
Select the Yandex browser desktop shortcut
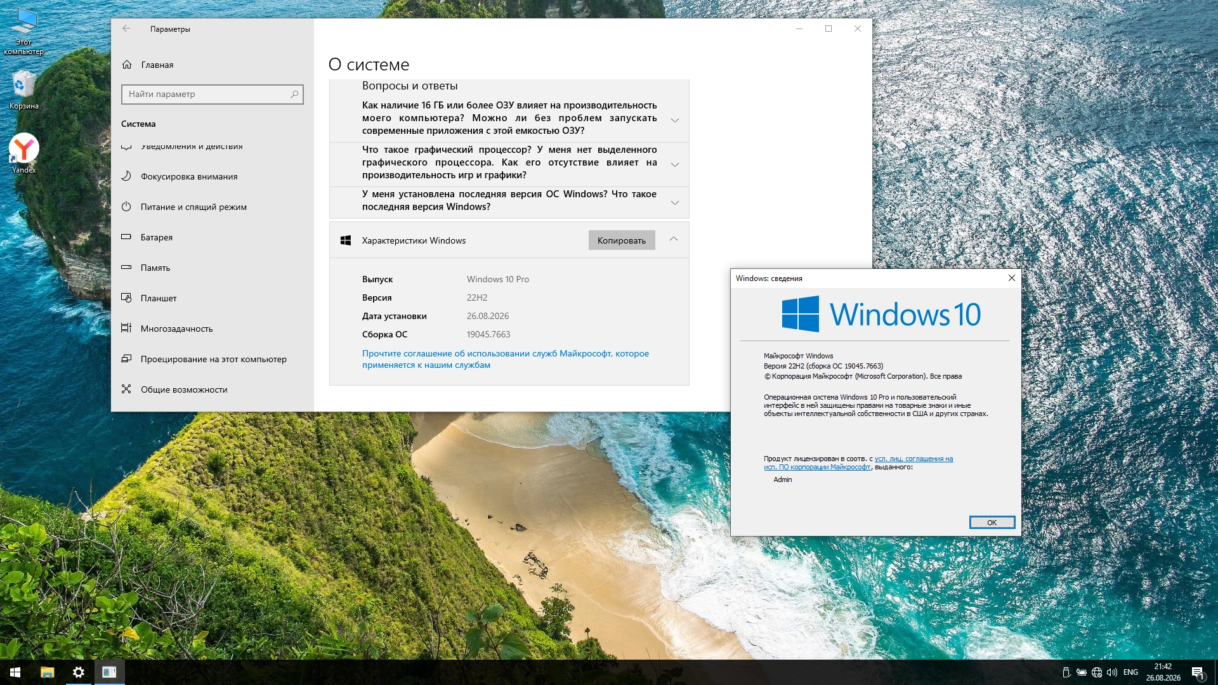click(x=24, y=153)
